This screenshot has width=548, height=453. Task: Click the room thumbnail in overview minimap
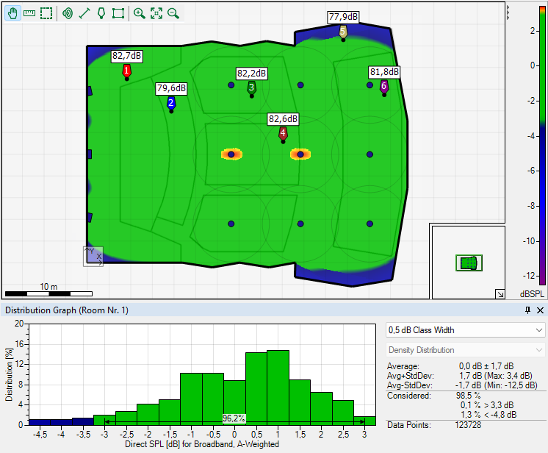468,263
